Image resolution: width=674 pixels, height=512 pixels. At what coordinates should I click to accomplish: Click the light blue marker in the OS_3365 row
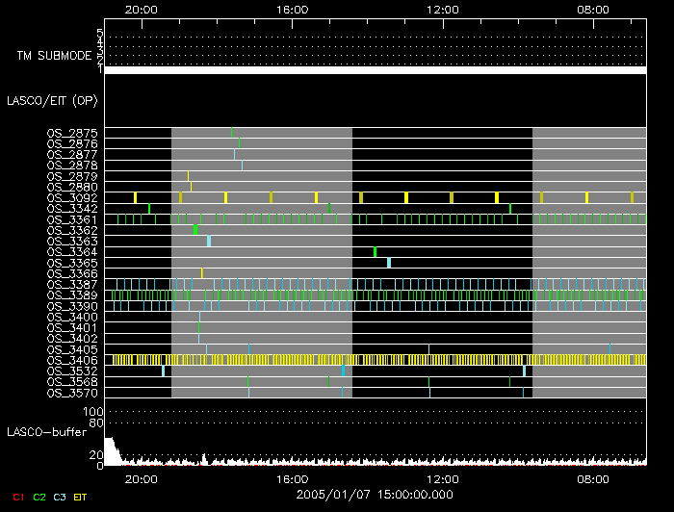click(x=389, y=263)
